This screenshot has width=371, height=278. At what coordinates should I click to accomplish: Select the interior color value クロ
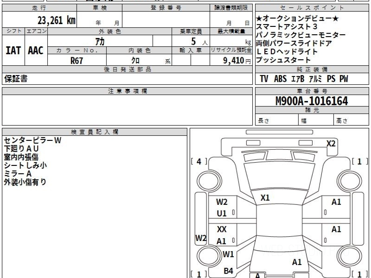[135, 61]
